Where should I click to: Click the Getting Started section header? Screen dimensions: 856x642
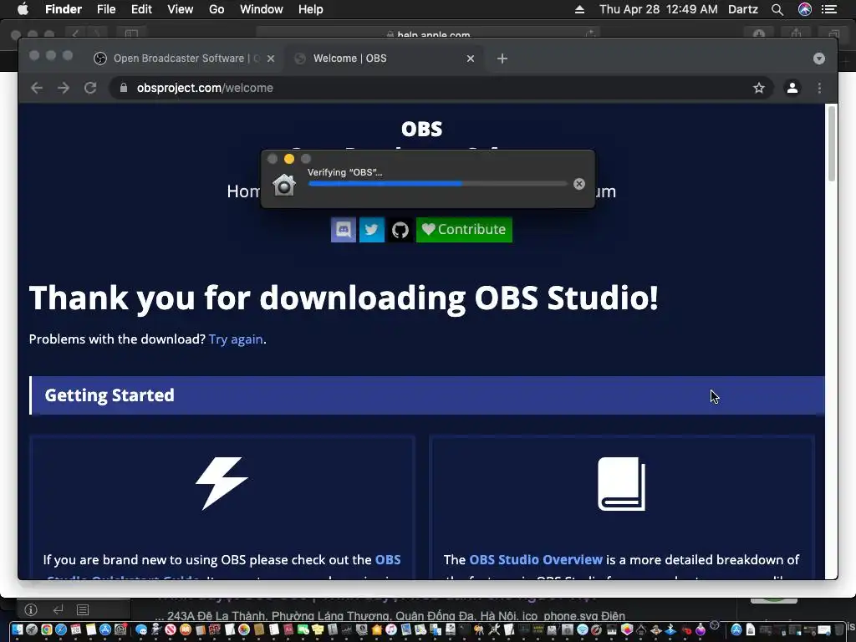point(427,395)
